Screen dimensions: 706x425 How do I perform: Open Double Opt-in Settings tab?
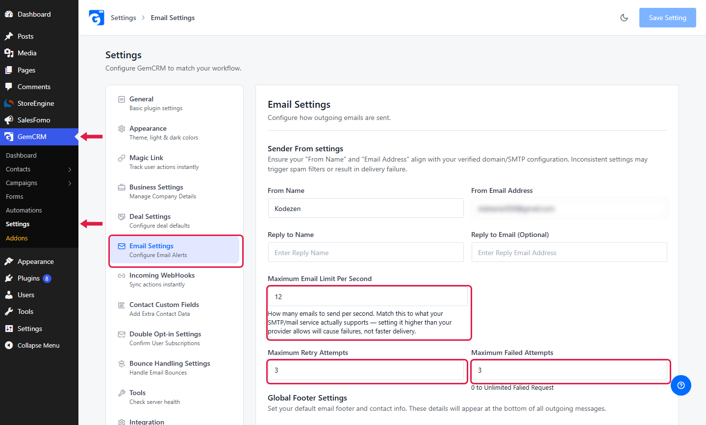click(175, 338)
